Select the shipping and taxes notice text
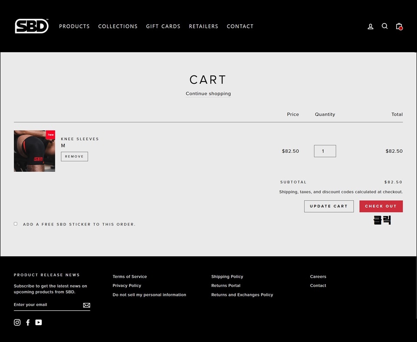This screenshot has height=342, width=417. [341, 192]
